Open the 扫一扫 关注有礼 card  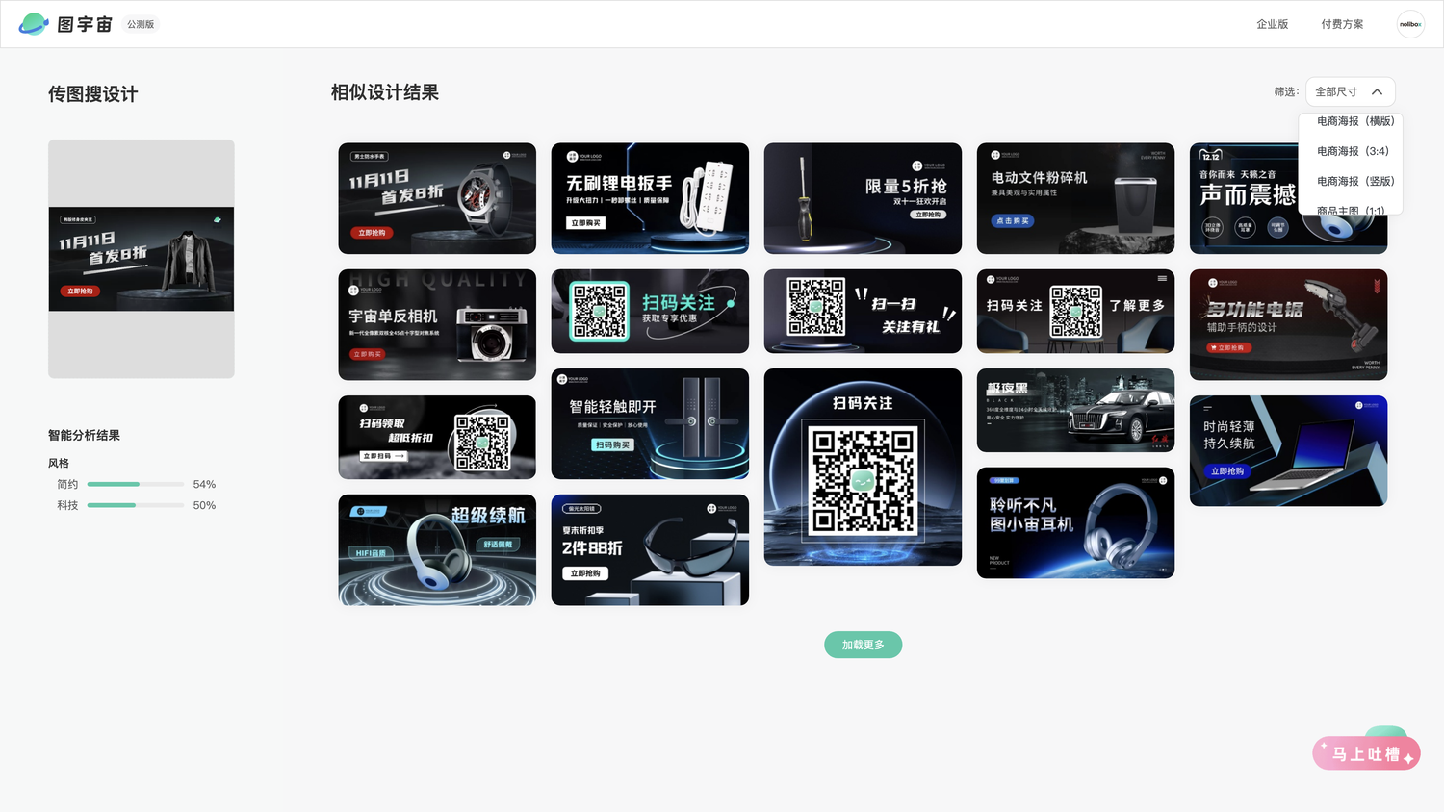point(863,311)
